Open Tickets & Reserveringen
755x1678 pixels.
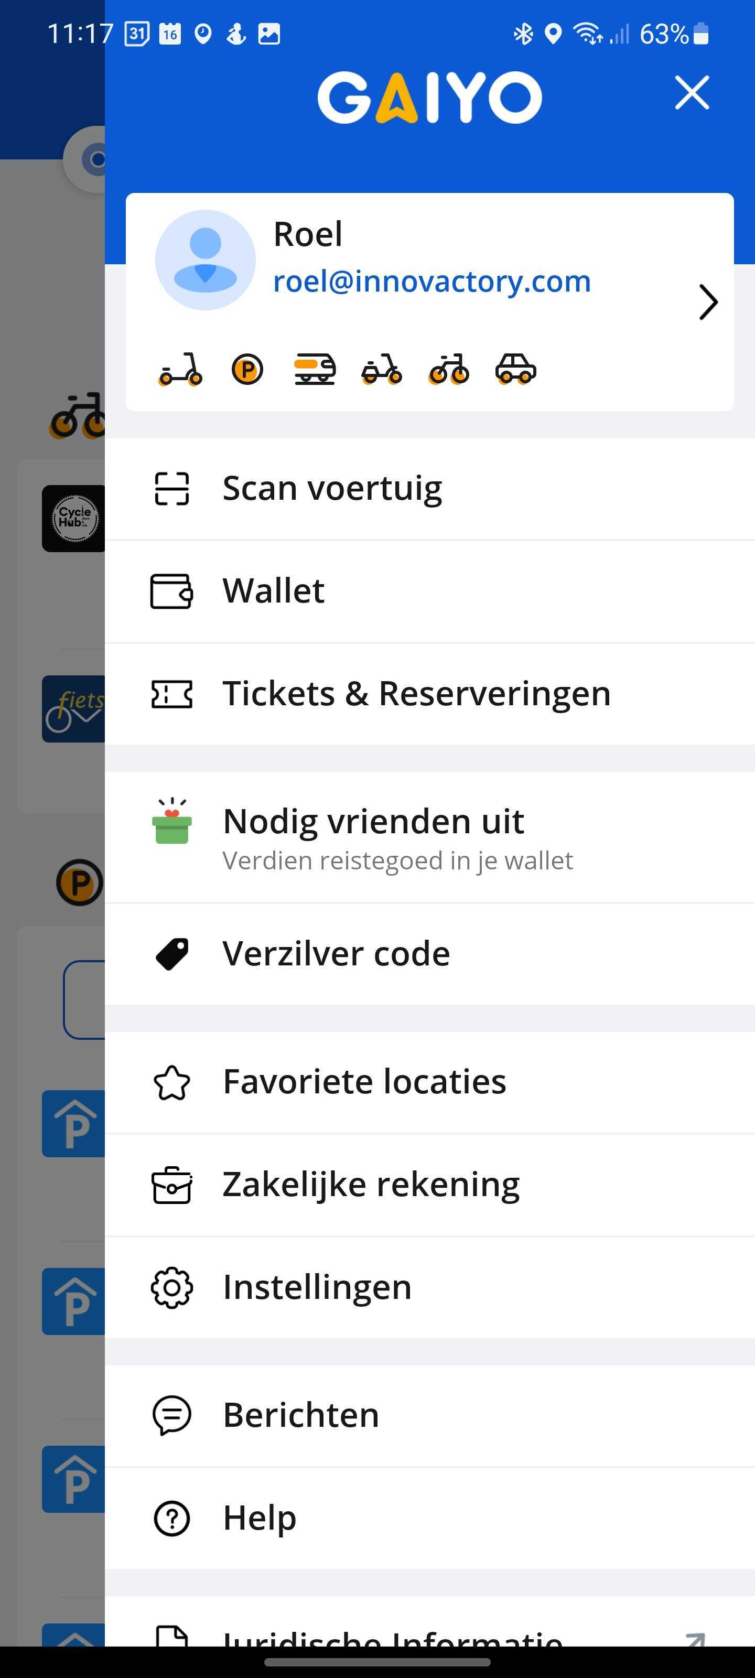coord(430,694)
